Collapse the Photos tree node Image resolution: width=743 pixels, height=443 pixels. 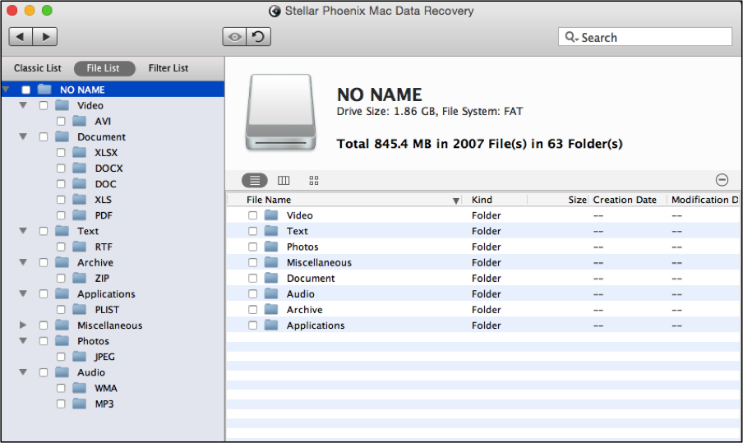coord(23,340)
